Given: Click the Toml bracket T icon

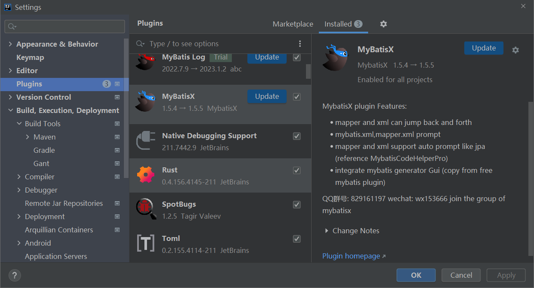Looking at the screenshot, I should (x=145, y=243).
